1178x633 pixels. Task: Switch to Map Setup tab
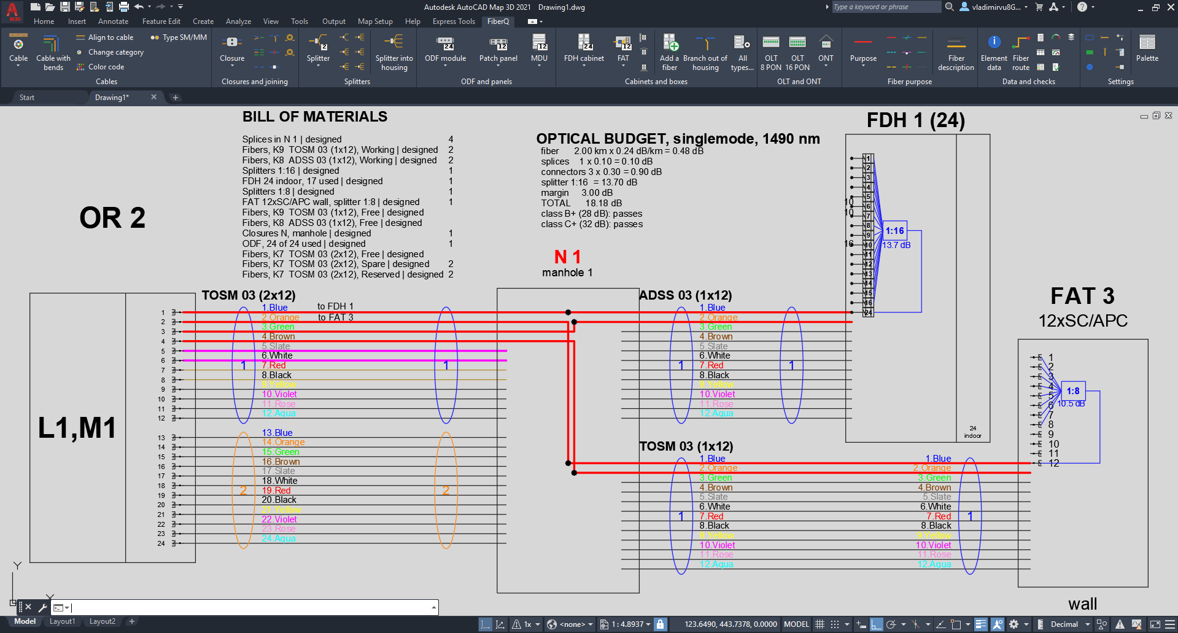click(375, 21)
